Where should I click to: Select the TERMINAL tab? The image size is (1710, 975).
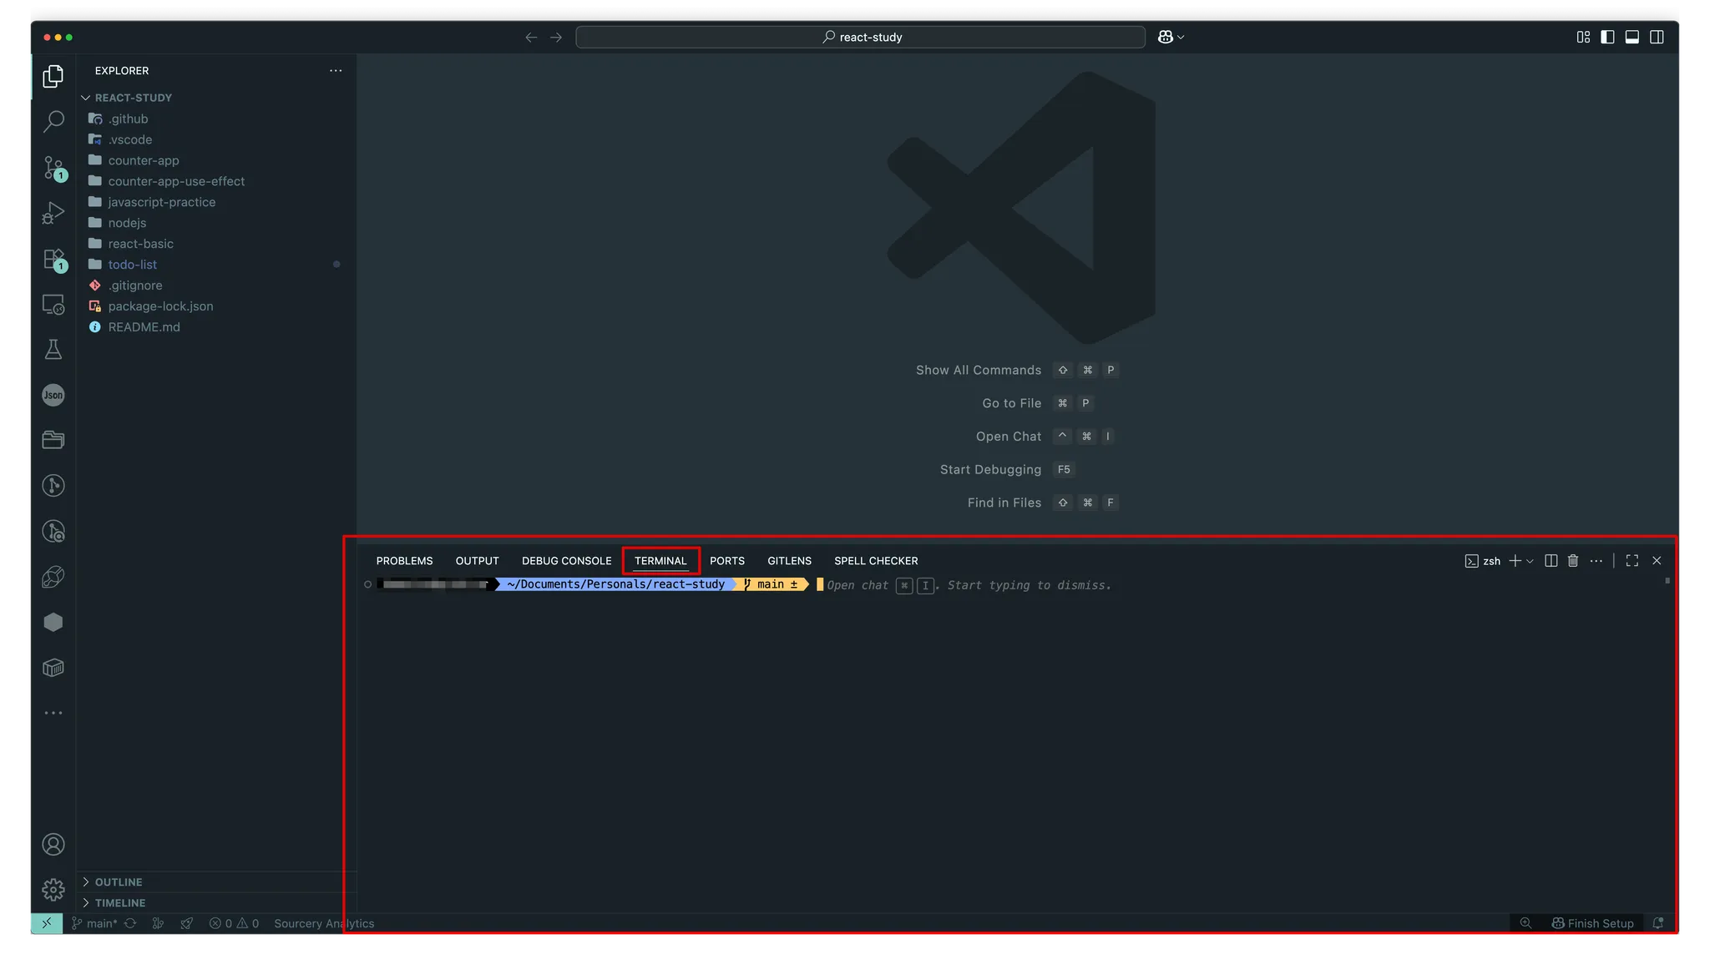pyautogui.click(x=660, y=561)
